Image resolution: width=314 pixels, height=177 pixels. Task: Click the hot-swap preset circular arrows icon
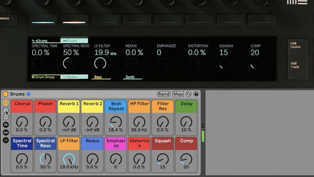[189, 94]
